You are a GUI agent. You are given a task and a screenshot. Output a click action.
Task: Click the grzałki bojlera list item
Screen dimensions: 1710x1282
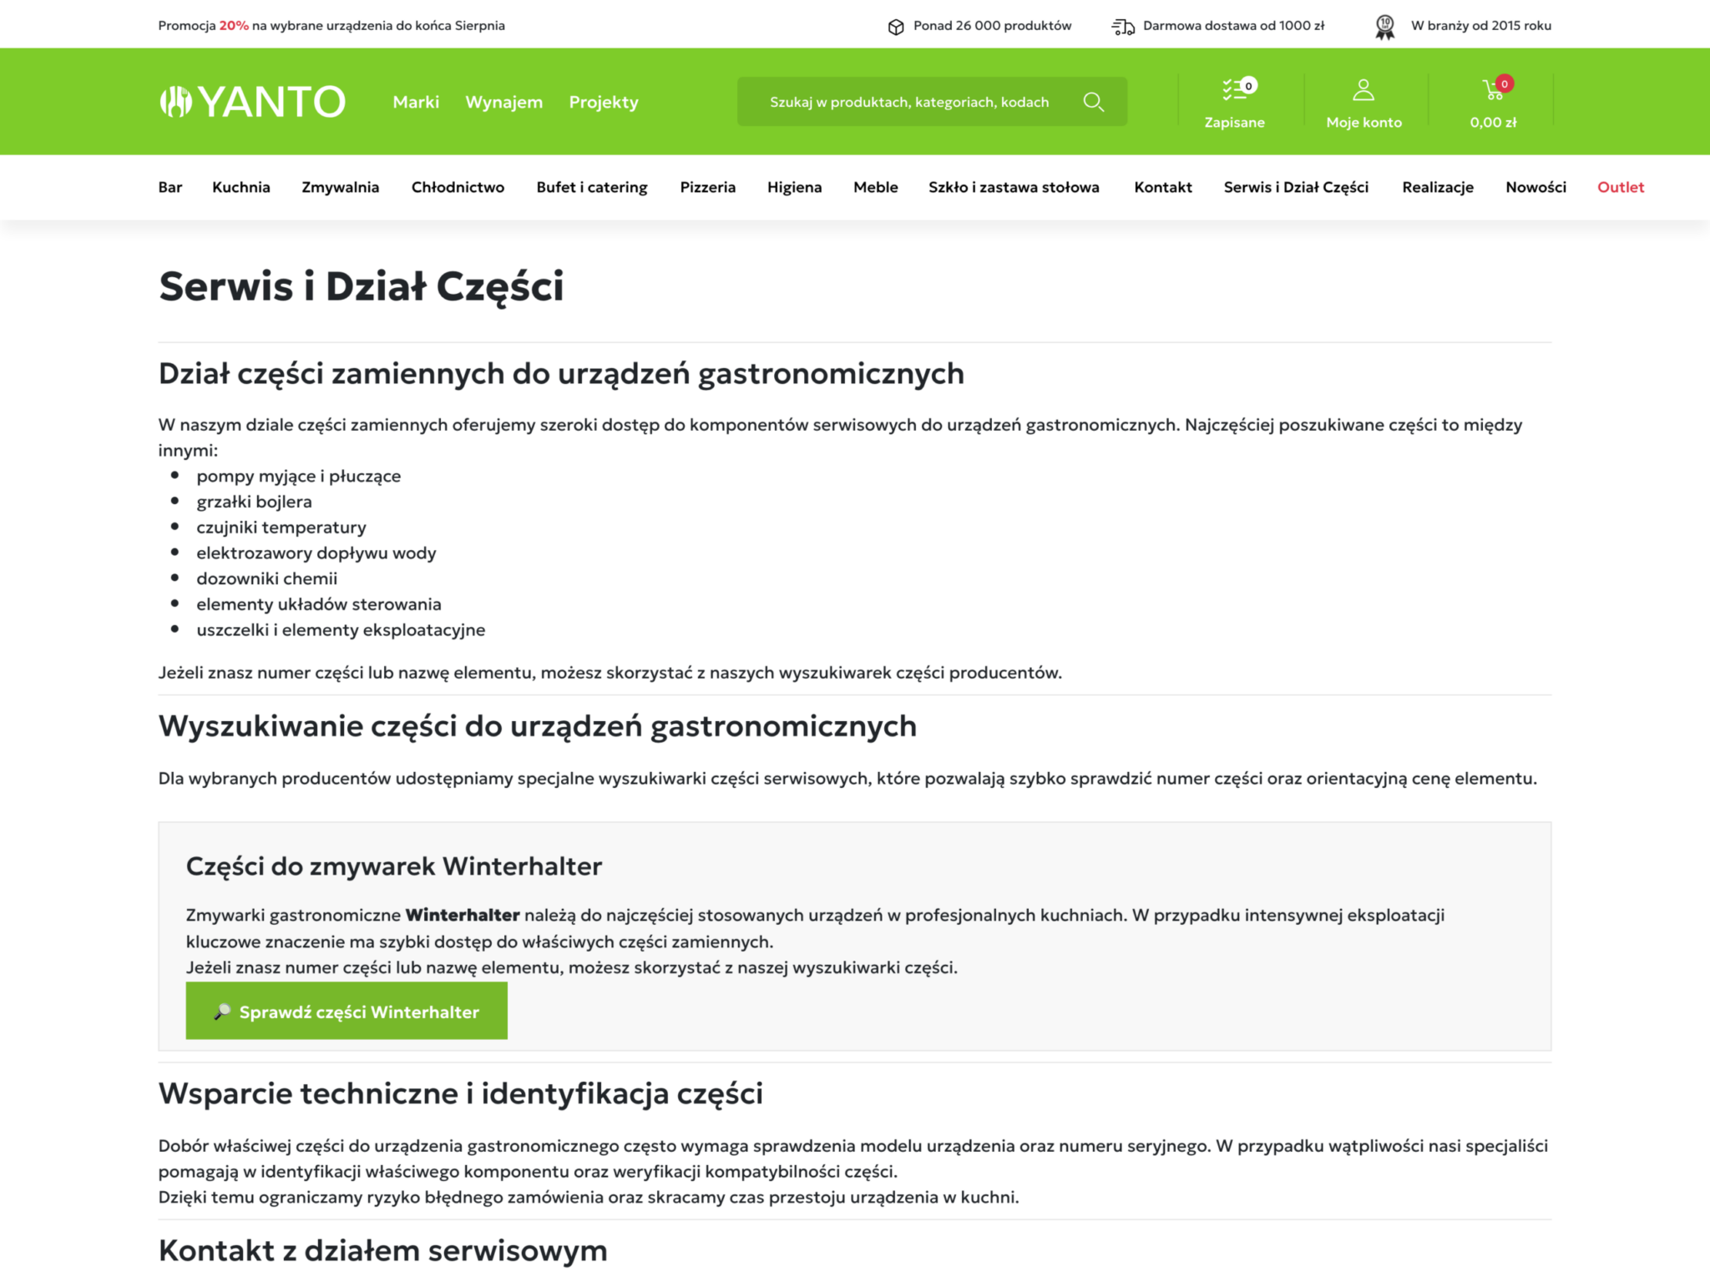pyautogui.click(x=254, y=502)
